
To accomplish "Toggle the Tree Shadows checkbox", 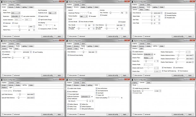I will point(162,67).
